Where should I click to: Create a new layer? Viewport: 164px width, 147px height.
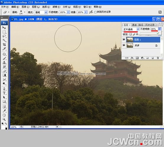click(152, 58)
